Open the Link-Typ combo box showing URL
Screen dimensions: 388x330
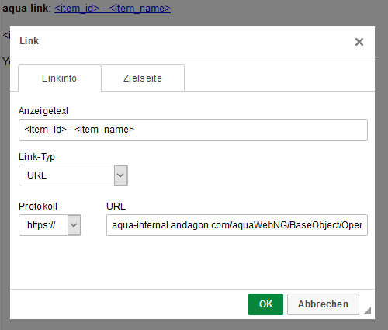click(73, 175)
